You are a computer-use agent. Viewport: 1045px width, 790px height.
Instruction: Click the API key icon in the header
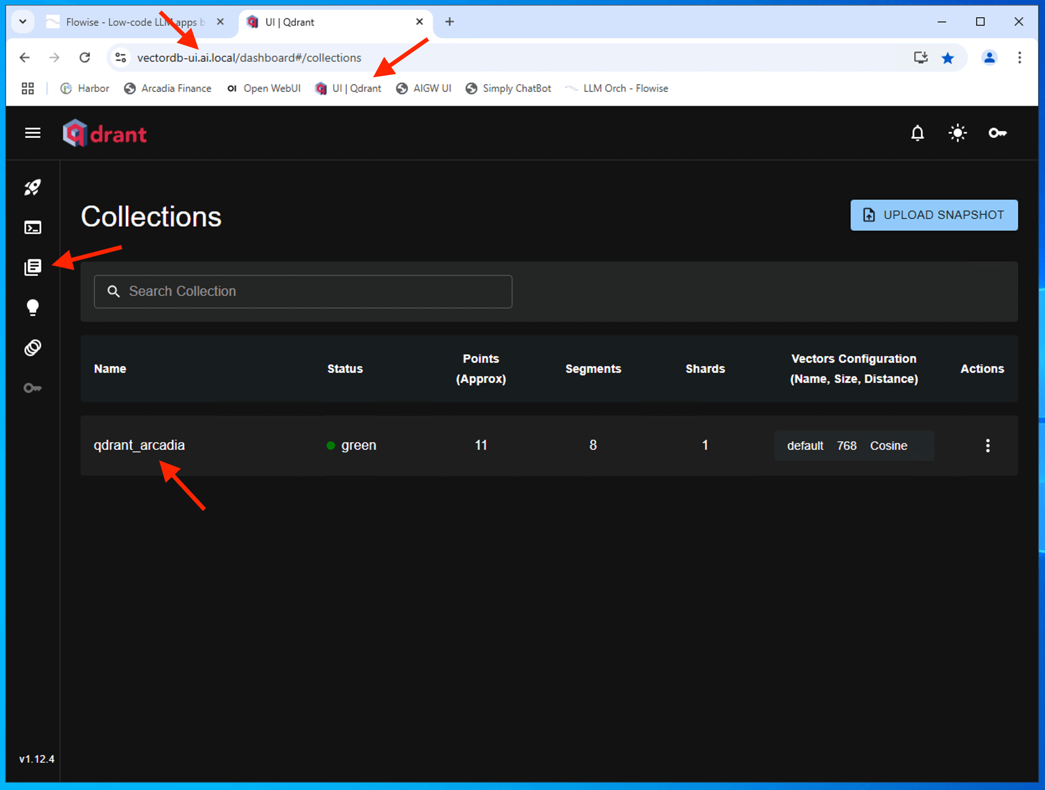pos(997,133)
